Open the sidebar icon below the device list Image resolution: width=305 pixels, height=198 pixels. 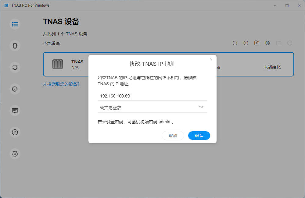coord(15,46)
